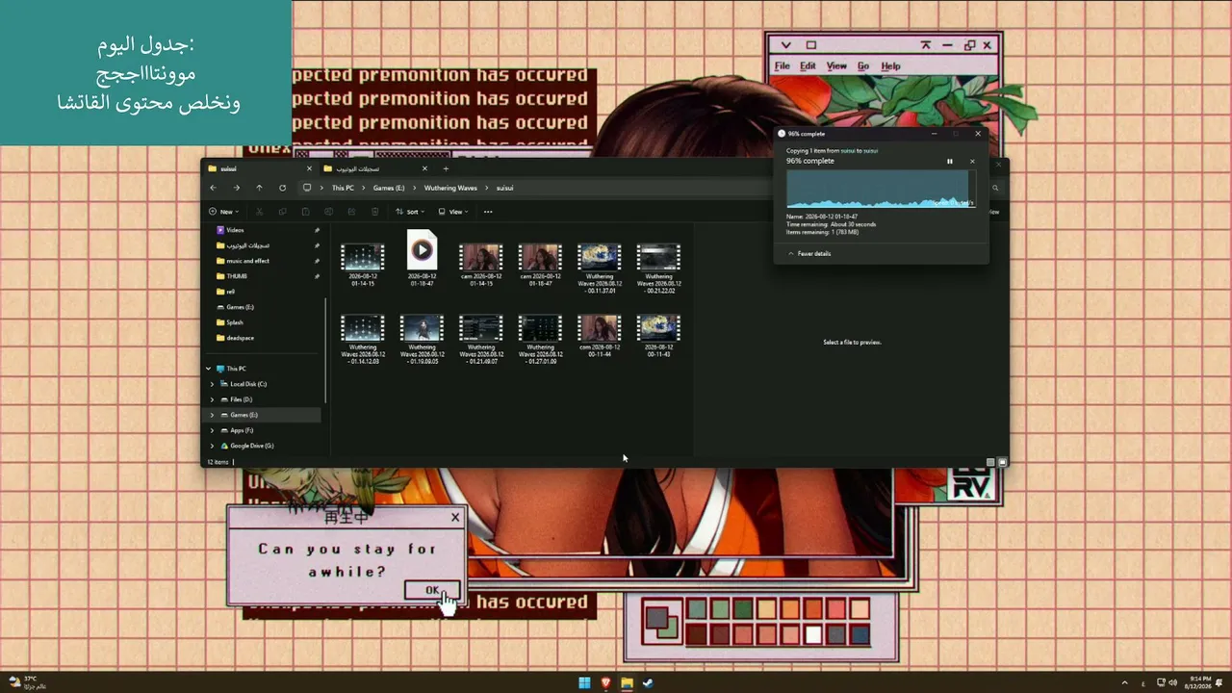
Task: Click the PC icon in the address bar
Action: 307,188
